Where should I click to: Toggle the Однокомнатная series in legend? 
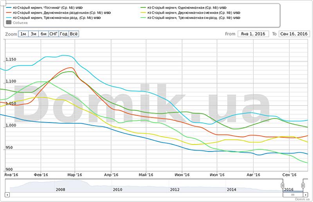click(186, 7)
